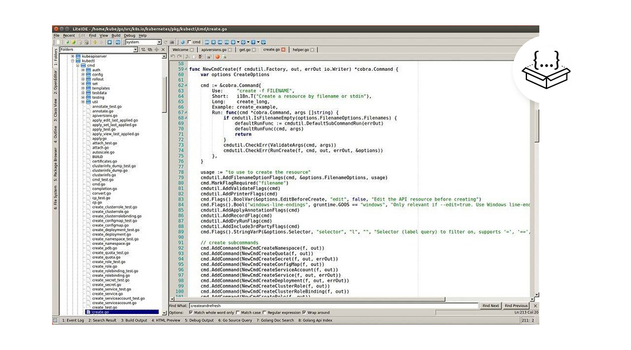
Task: Click the undo icon in editor toolbar
Action: (173, 57)
